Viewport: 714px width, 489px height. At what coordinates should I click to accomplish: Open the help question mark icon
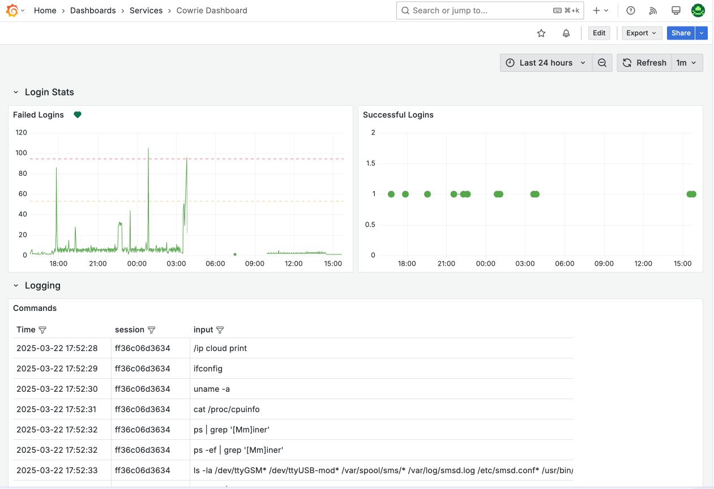pos(631,11)
